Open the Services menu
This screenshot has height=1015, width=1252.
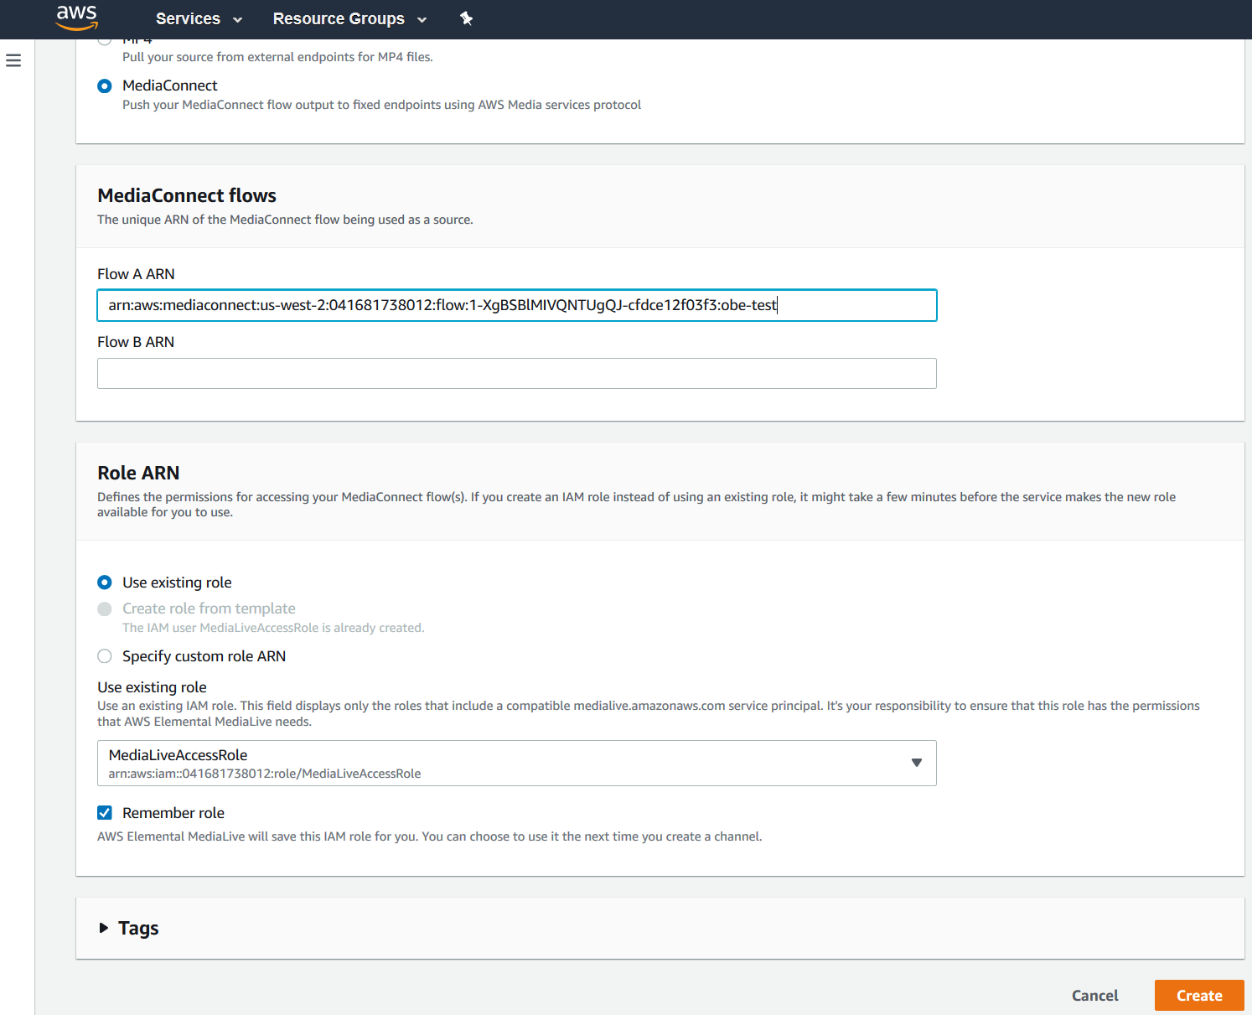tap(199, 18)
